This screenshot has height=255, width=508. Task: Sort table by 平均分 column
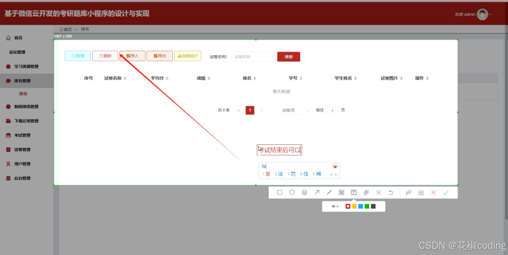tap(167, 78)
